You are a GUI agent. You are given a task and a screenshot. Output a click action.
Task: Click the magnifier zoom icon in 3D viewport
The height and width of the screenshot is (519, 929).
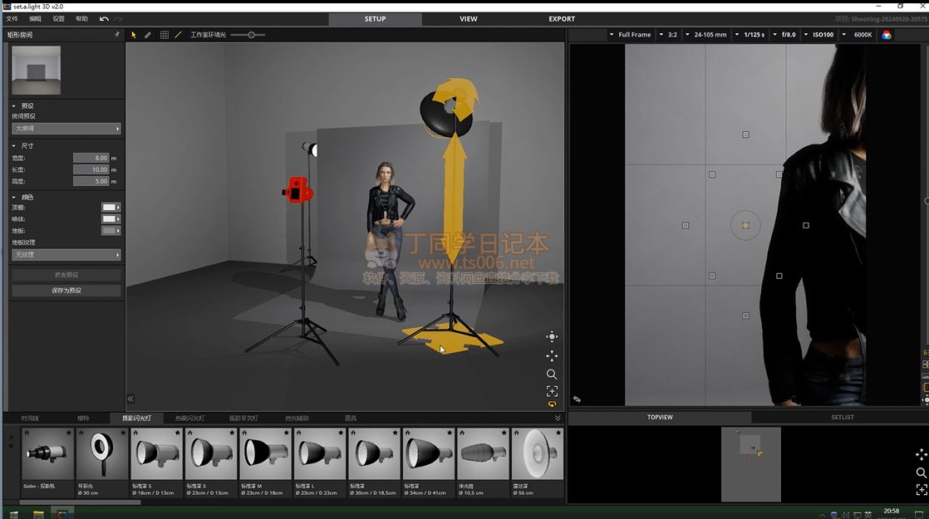pos(552,375)
